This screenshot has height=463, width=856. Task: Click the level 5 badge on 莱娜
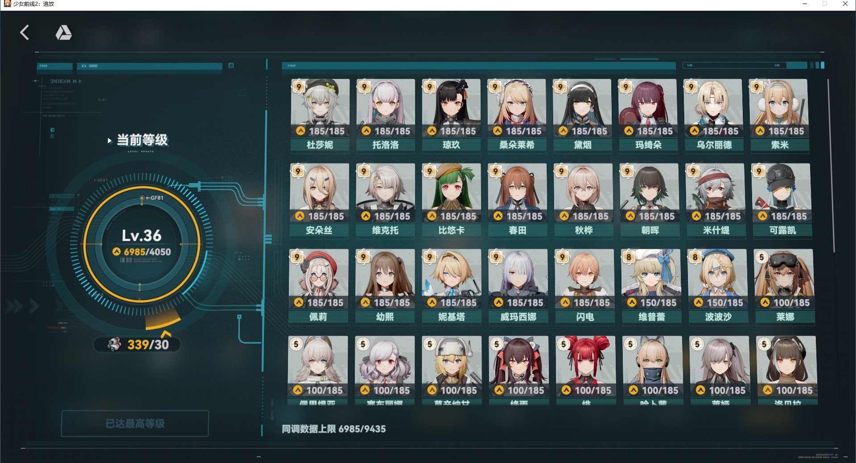pyautogui.click(x=761, y=257)
